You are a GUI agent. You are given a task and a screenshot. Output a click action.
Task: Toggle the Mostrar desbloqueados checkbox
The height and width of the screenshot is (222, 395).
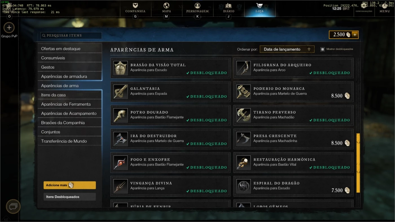322,49
